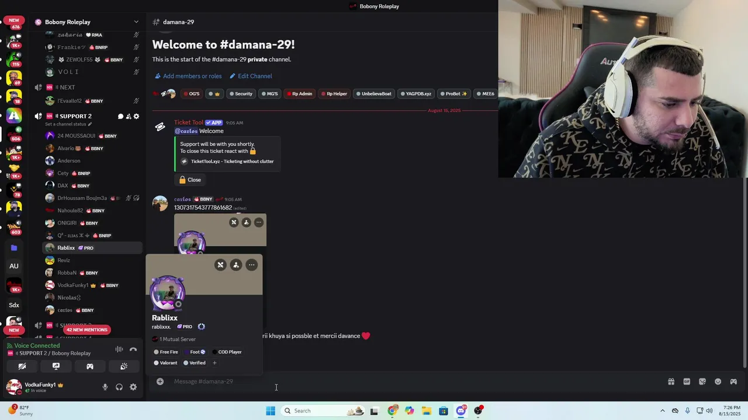Screen dimensions: 748x420
Task: Select the Free Fire role chip
Action: tap(166, 352)
